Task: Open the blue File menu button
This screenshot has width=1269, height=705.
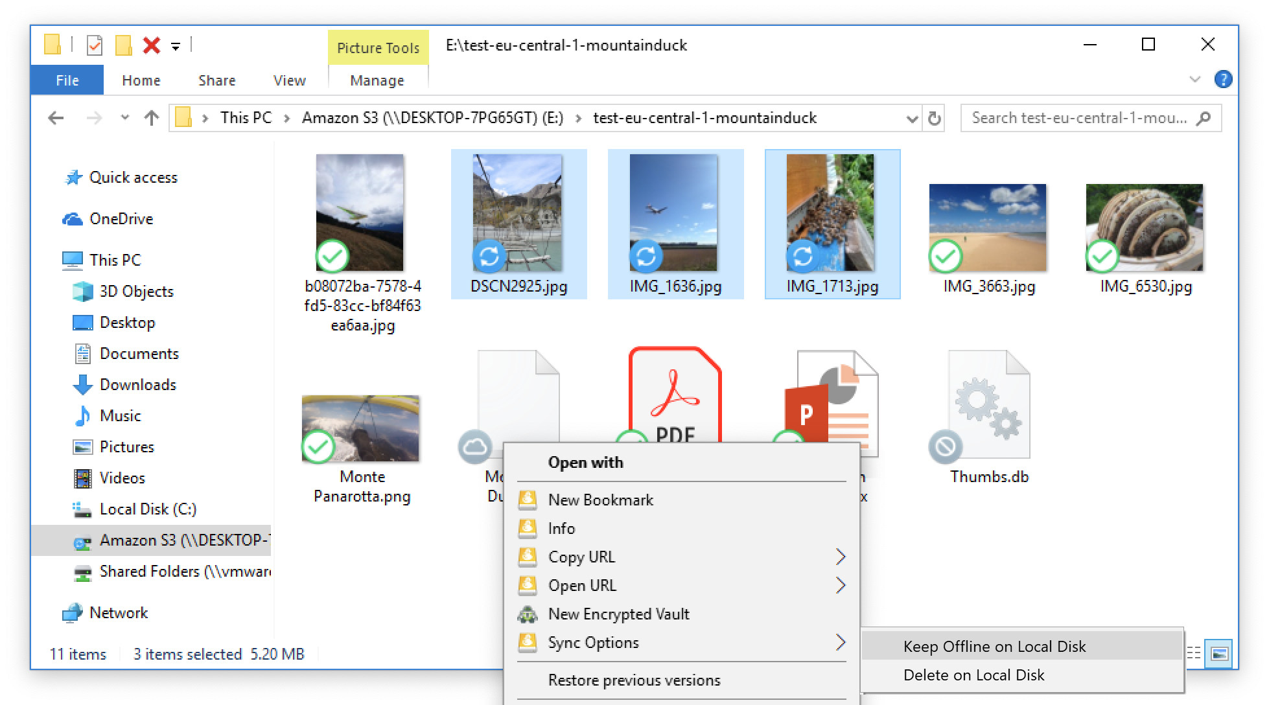Action: (67, 80)
